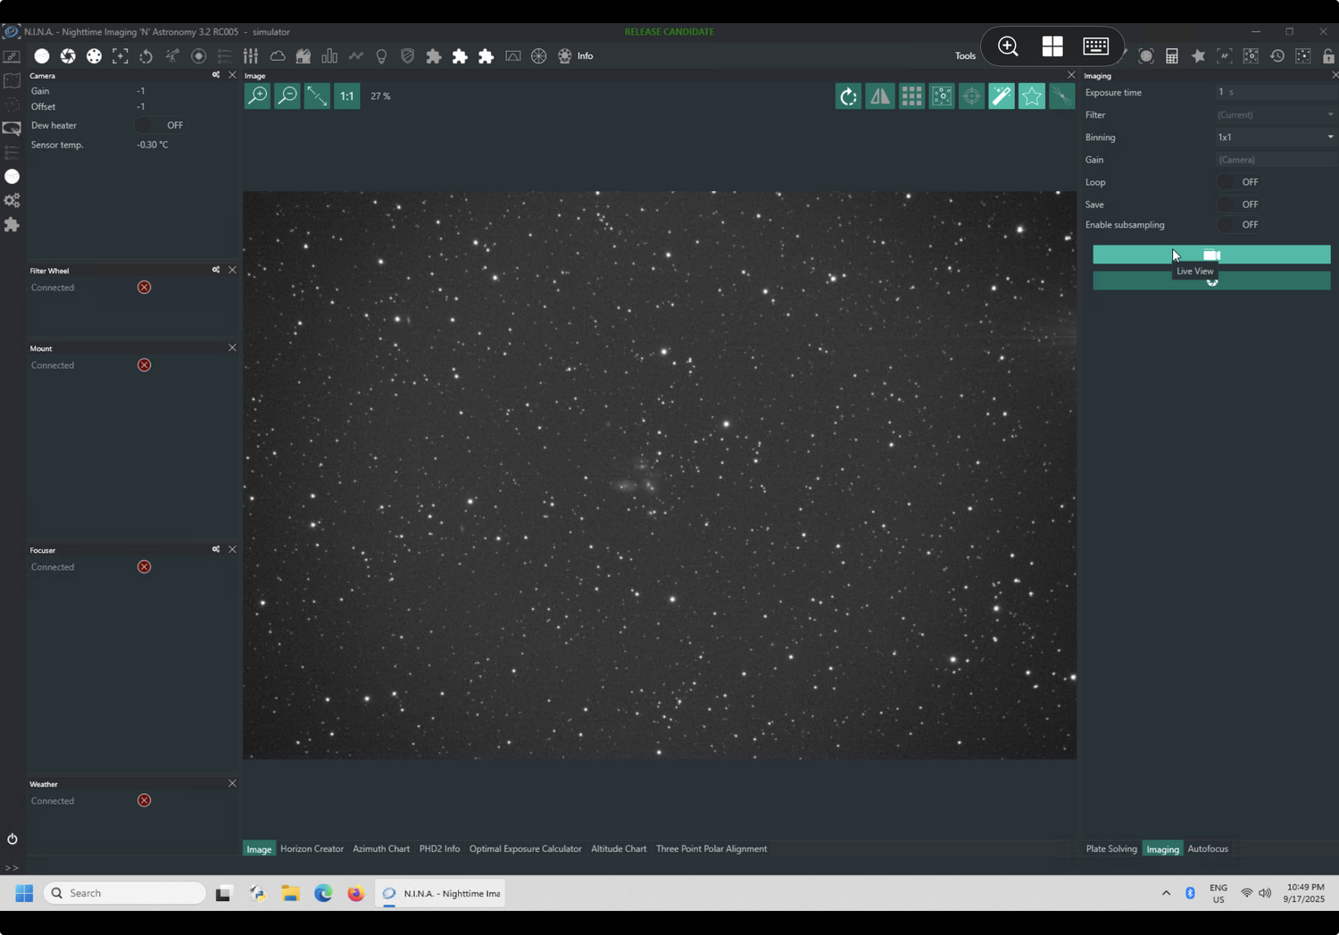Image resolution: width=1339 pixels, height=935 pixels.
Task: Click the AF autofocus tool icon
Action: click(1225, 56)
